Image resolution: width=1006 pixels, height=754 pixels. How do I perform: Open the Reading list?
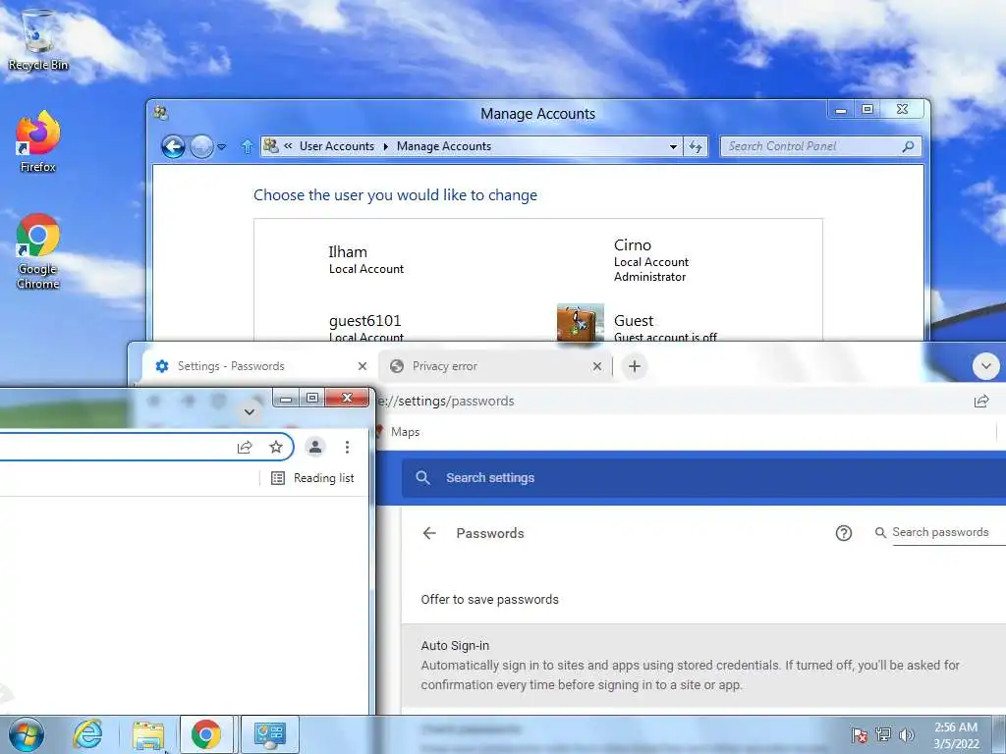click(312, 478)
